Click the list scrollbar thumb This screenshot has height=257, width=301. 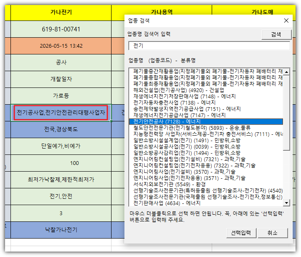286,113
